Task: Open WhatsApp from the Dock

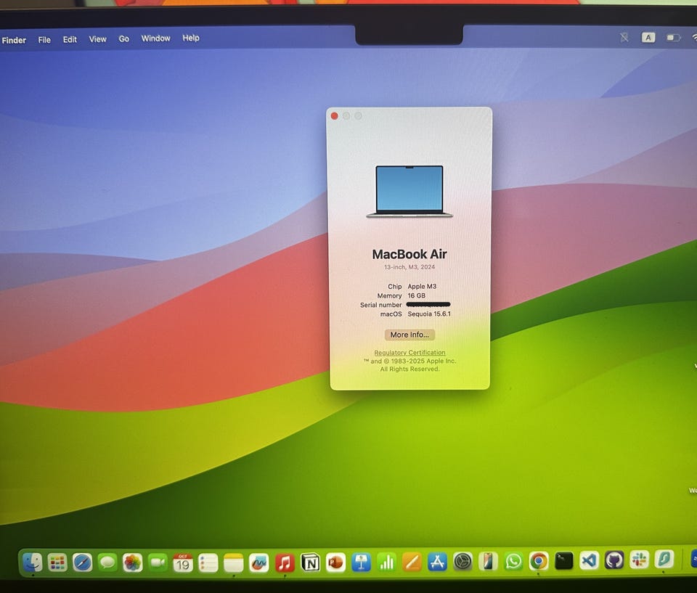Action: (x=513, y=562)
